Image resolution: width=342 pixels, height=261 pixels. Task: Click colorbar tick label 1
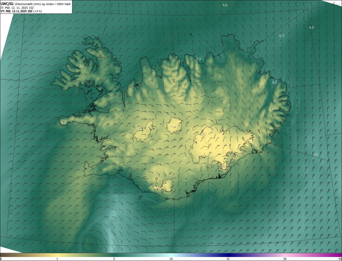[x=57, y=259]
